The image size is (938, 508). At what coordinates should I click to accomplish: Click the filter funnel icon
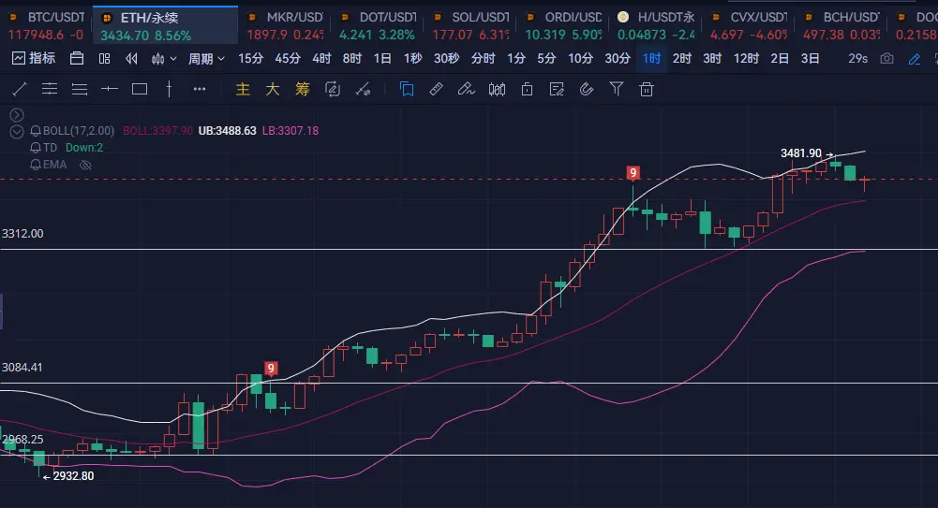click(617, 90)
